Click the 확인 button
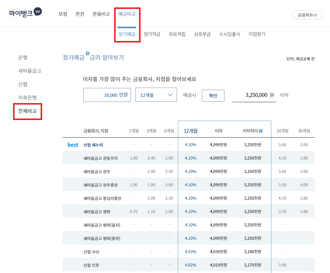Image resolution: width=330 pixels, height=273 pixels. 213,95
